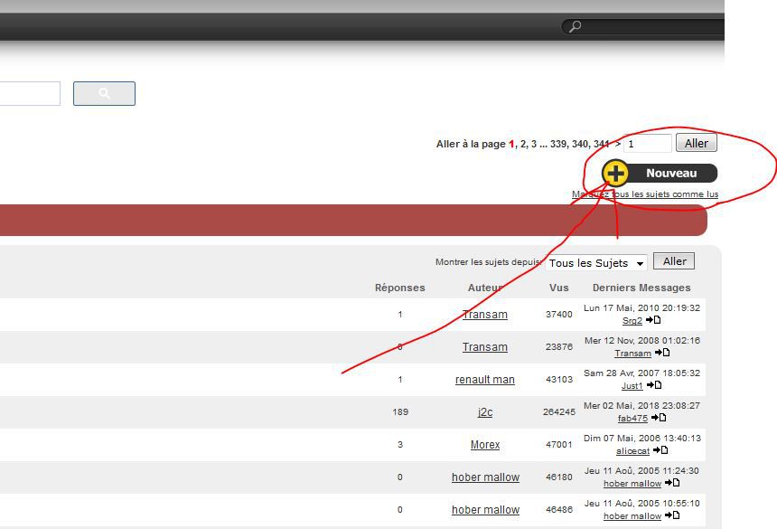
Task: Open the 'Tous les Sujets' dropdown
Action: (596, 262)
